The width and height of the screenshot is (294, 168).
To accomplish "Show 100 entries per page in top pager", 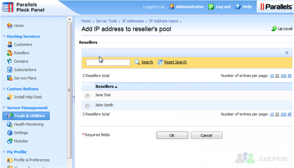I will click(x=283, y=76).
